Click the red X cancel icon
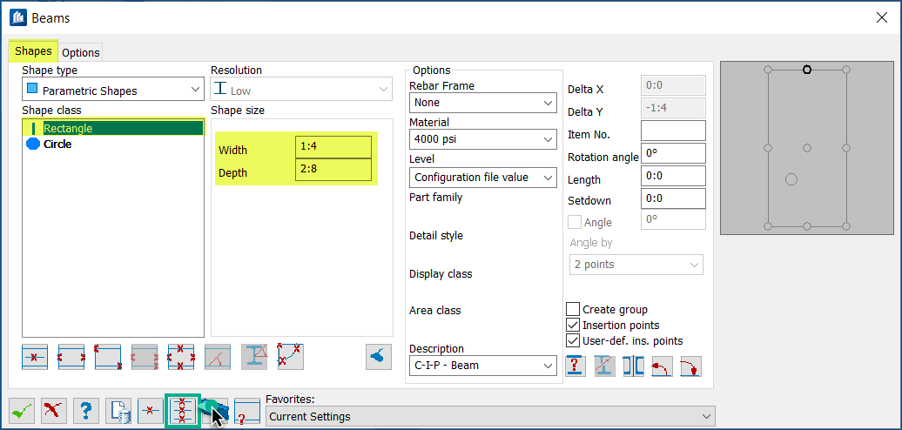Image resolution: width=902 pixels, height=430 pixels. tap(53, 411)
